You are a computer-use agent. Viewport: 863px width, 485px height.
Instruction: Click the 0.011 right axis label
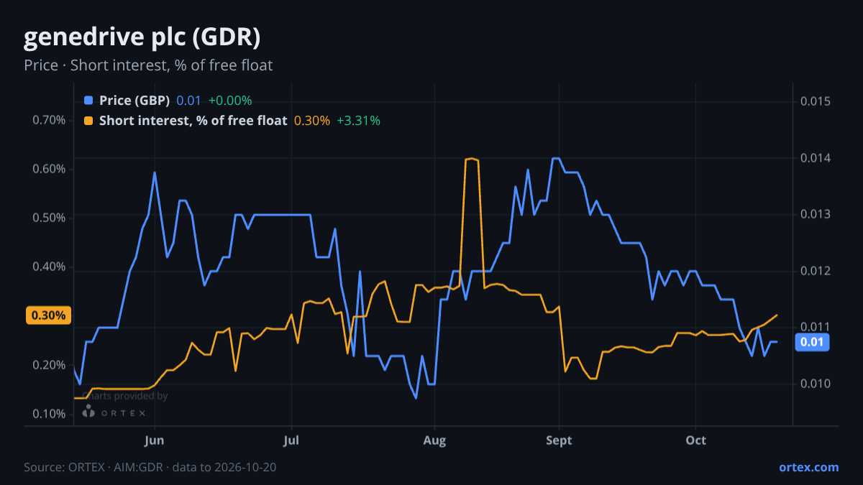(x=816, y=327)
